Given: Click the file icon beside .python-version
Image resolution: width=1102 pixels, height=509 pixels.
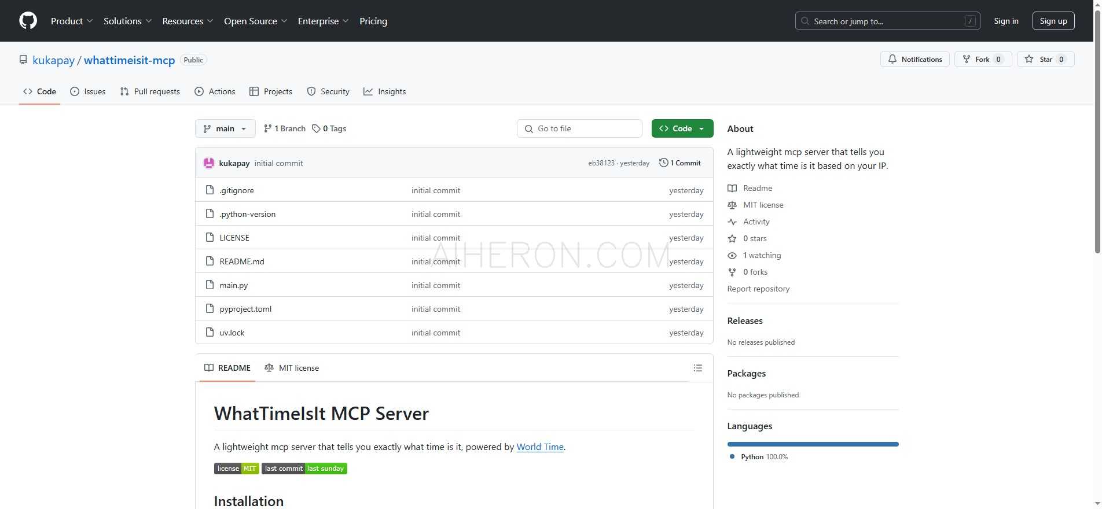Looking at the screenshot, I should coord(210,214).
